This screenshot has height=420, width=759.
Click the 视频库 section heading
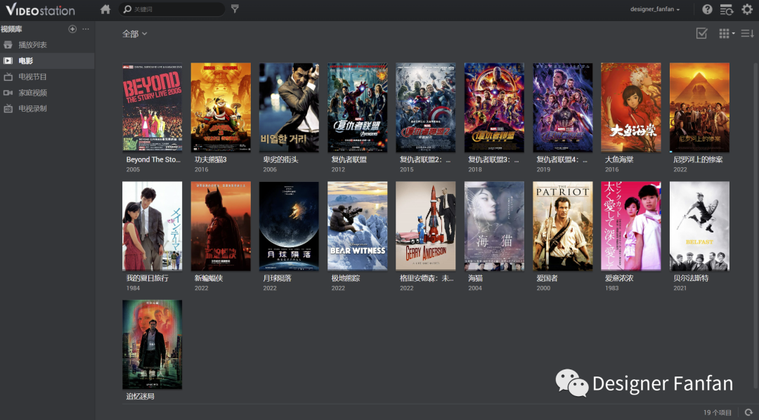click(11, 29)
